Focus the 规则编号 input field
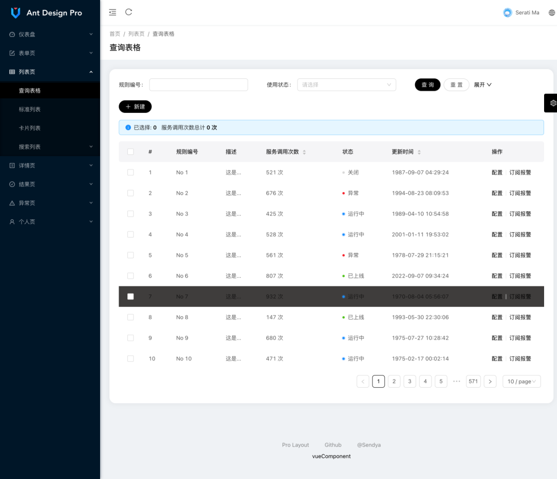The height and width of the screenshot is (479, 557). click(199, 85)
